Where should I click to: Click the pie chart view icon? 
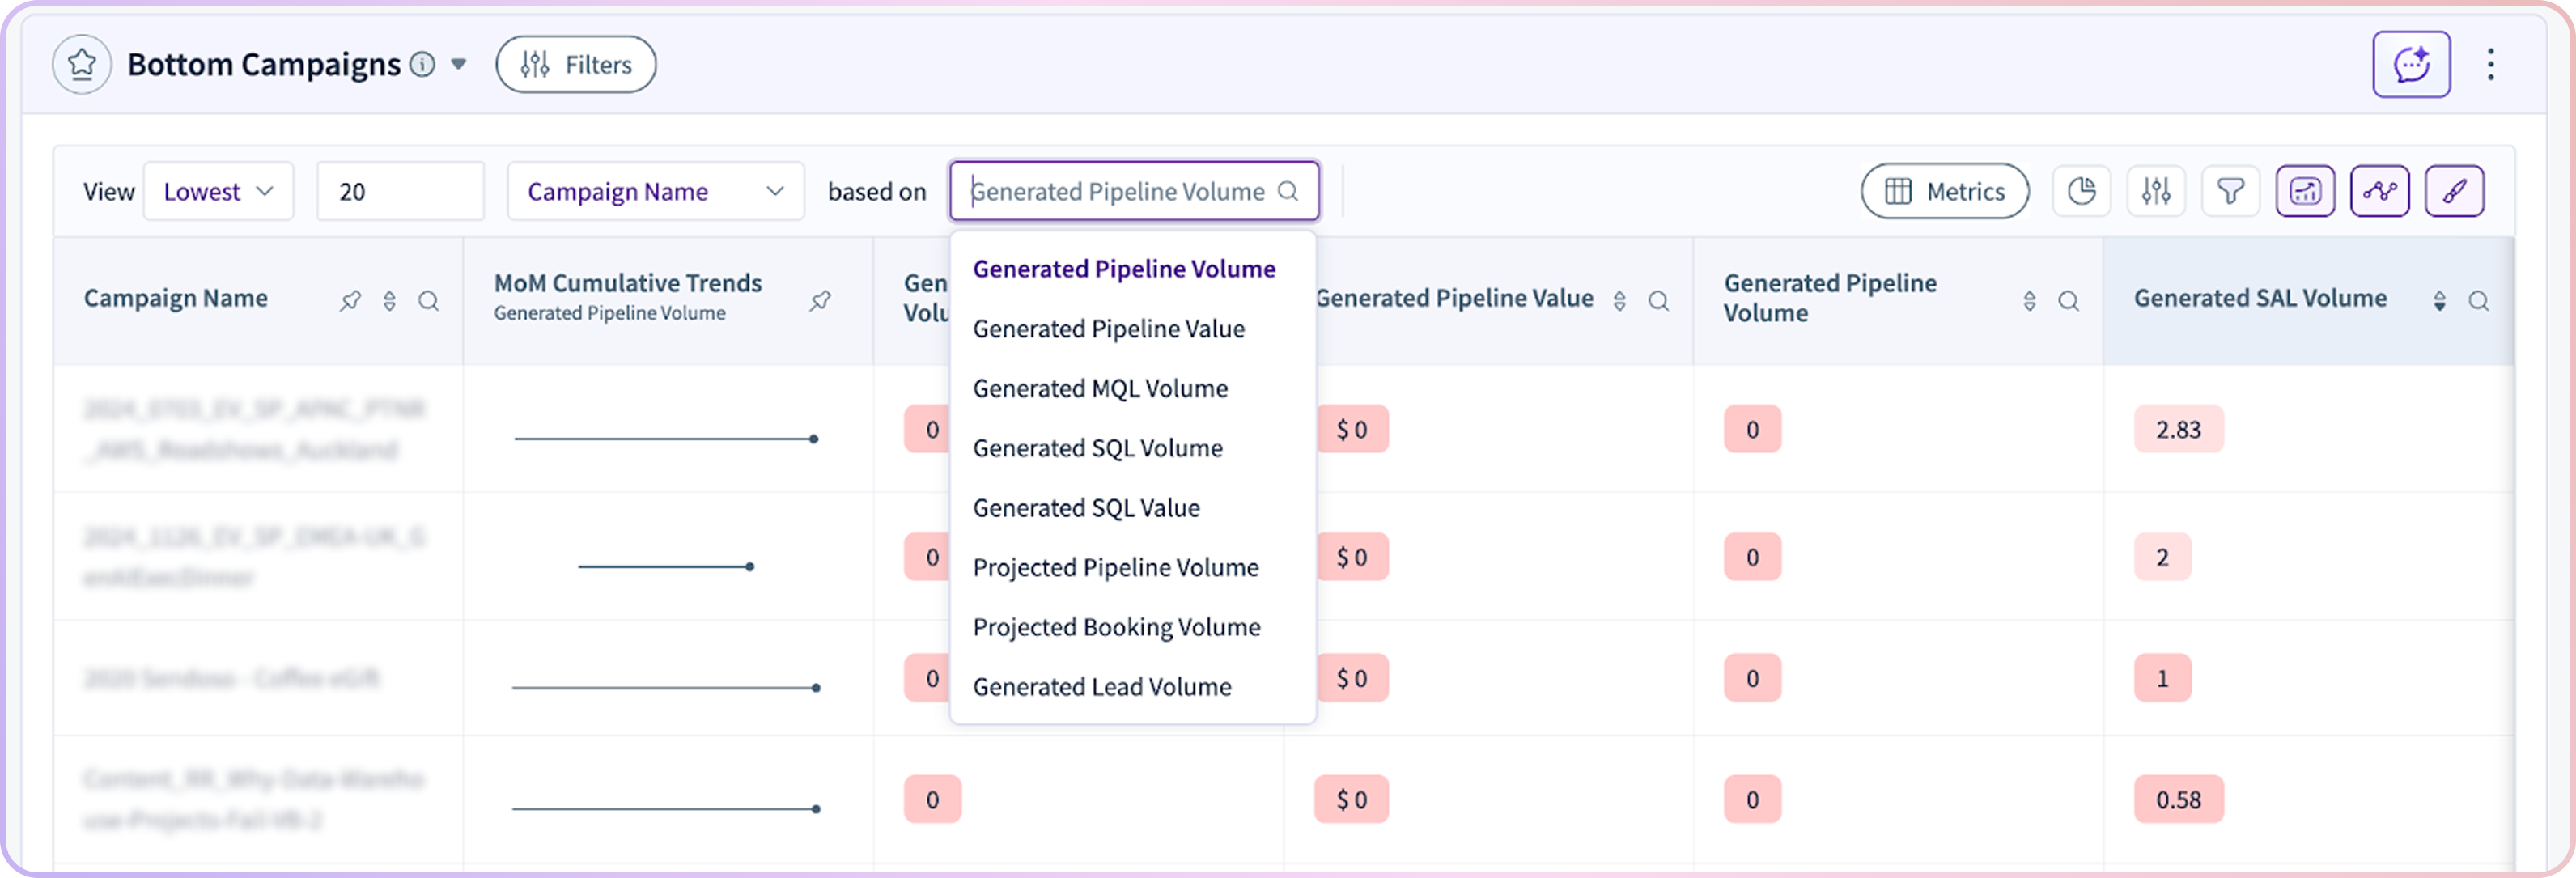[x=2081, y=191]
